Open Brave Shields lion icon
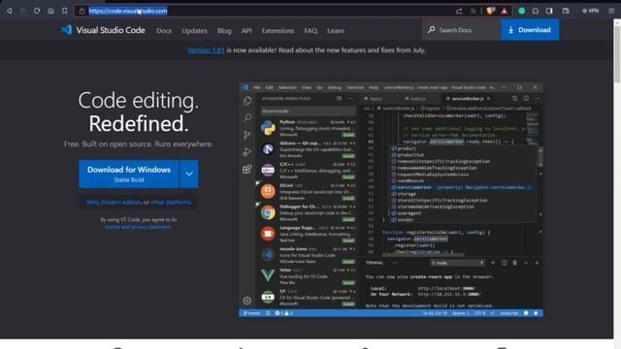This screenshot has height=349, width=621. click(x=491, y=11)
